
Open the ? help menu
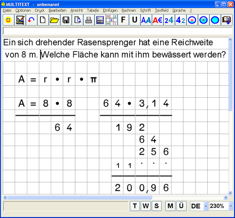(x=191, y=10)
